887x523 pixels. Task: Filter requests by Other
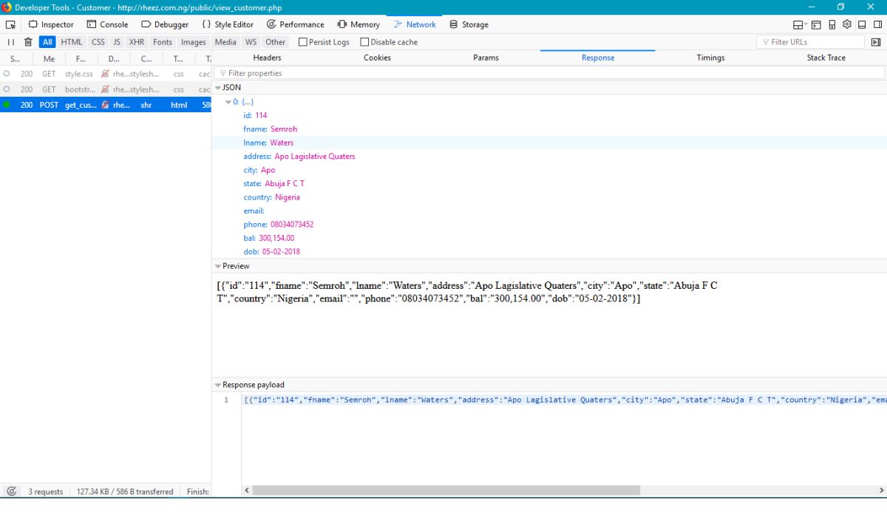click(276, 42)
